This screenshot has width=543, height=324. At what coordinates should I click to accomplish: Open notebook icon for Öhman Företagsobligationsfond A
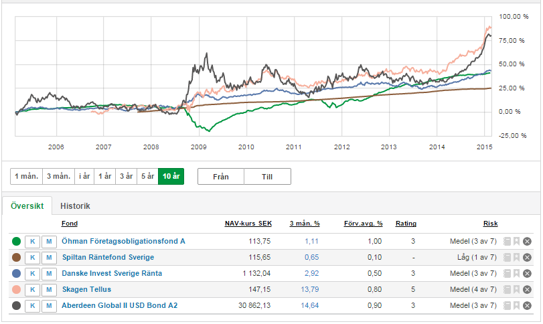coord(507,242)
